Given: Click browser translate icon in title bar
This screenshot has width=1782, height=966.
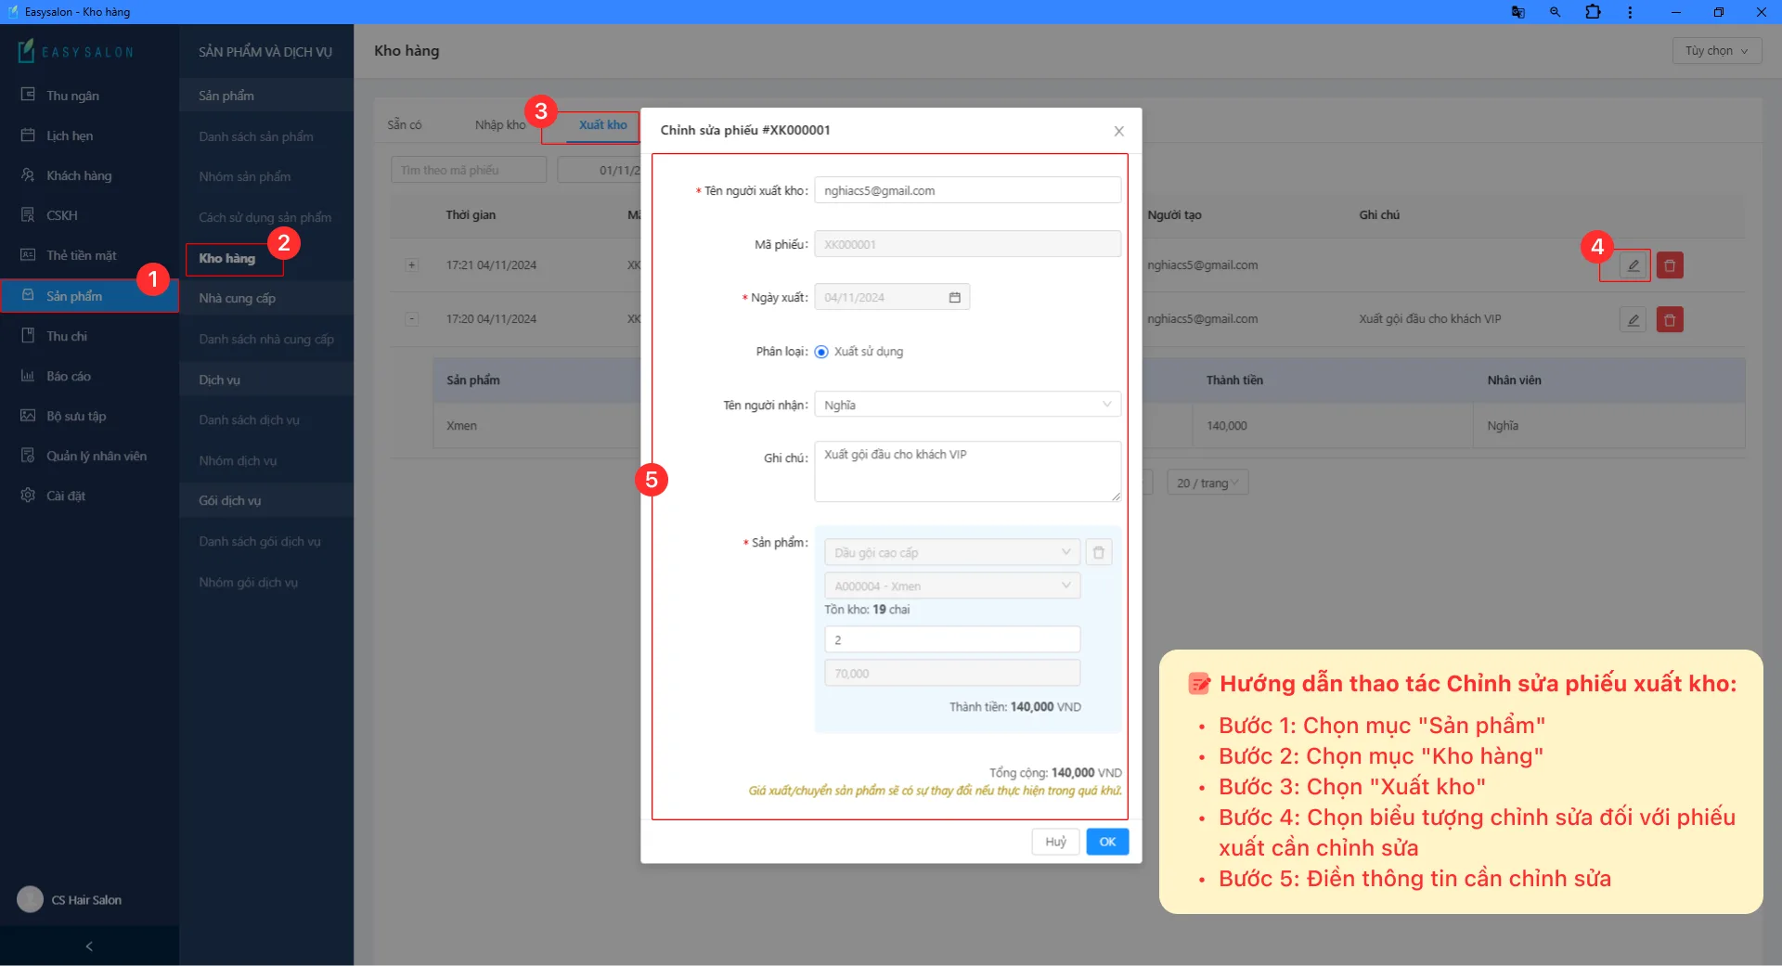Looking at the screenshot, I should [1518, 12].
